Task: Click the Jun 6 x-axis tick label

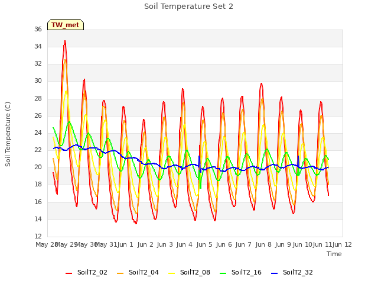Action: 224,244
